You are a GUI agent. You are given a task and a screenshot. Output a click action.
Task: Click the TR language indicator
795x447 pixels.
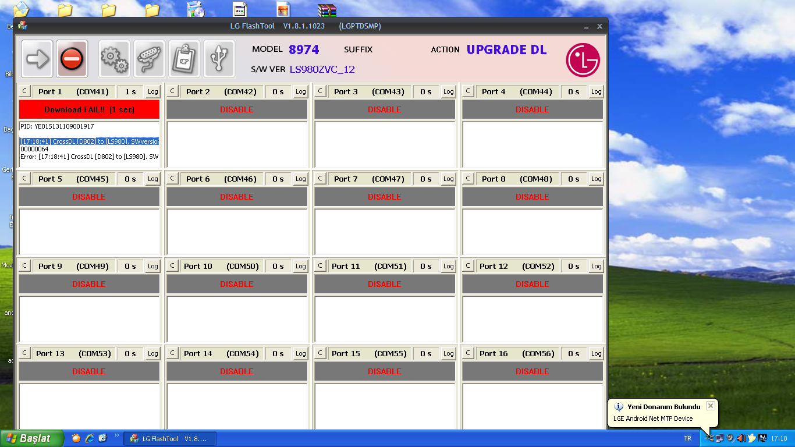click(688, 438)
